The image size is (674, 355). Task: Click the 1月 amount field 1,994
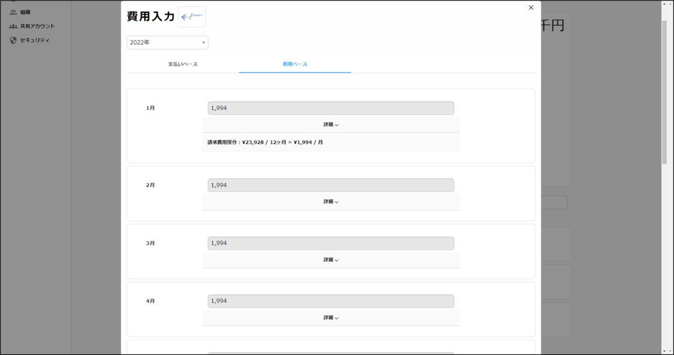pos(331,108)
